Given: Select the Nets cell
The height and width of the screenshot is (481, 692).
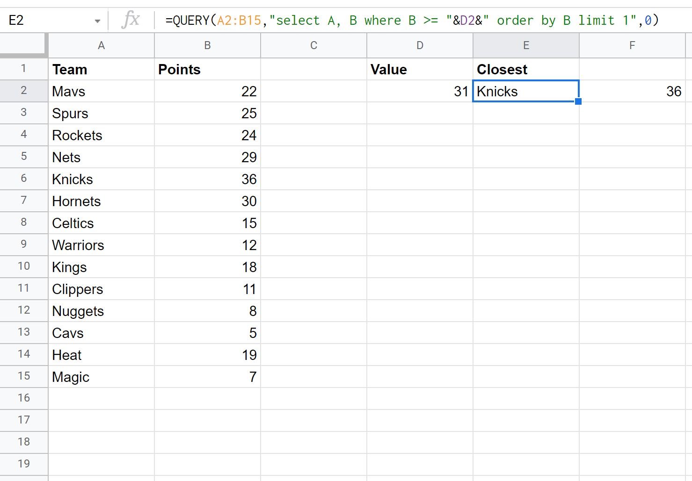Looking at the screenshot, I should [x=101, y=157].
